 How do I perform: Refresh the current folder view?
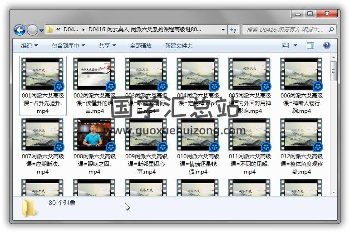pos(233,30)
